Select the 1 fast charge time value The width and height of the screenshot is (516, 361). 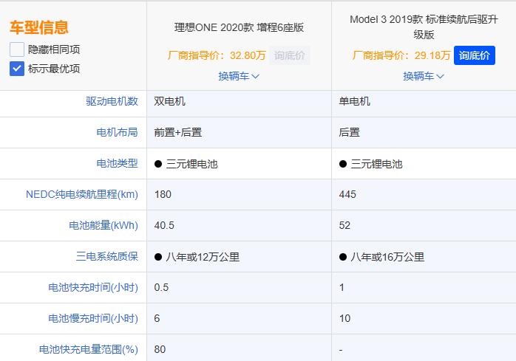click(342, 287)
